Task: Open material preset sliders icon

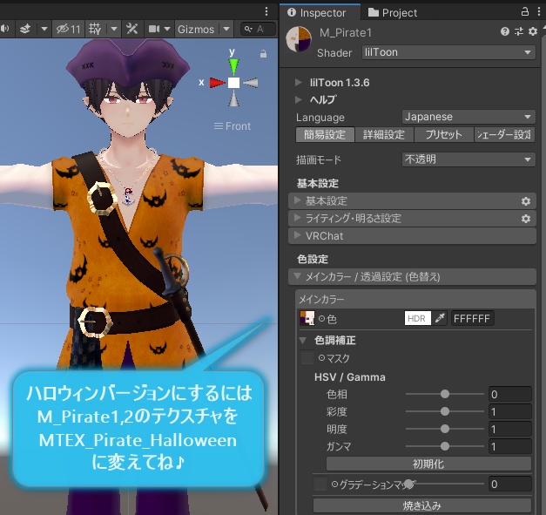Action: pyautogui.click(x=519, y=31)
